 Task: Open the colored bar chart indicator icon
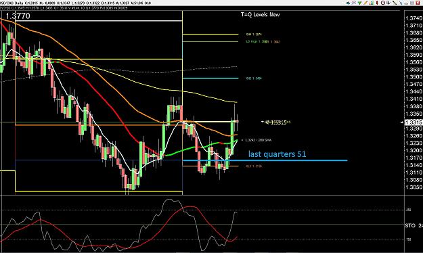pyautogui.click(x=371, y=3)
